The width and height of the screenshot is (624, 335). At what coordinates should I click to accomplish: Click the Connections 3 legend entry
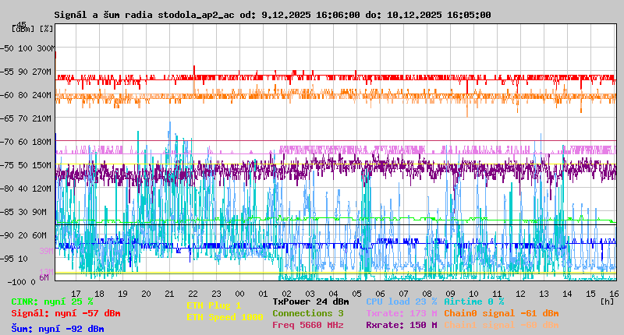point(307,313)
